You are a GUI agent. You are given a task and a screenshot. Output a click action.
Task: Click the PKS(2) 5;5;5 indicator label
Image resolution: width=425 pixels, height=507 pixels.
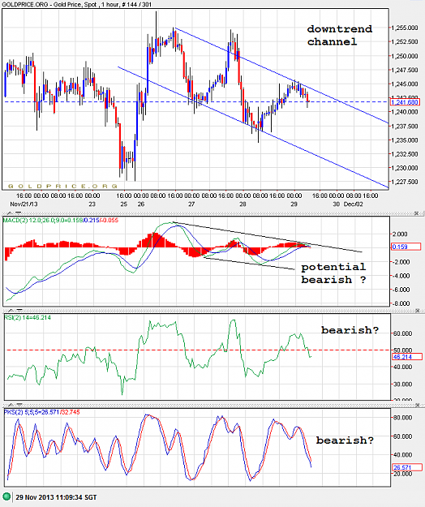pos(42,412)
